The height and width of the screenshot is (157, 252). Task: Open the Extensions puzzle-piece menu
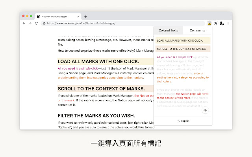[x=215, y=24]
